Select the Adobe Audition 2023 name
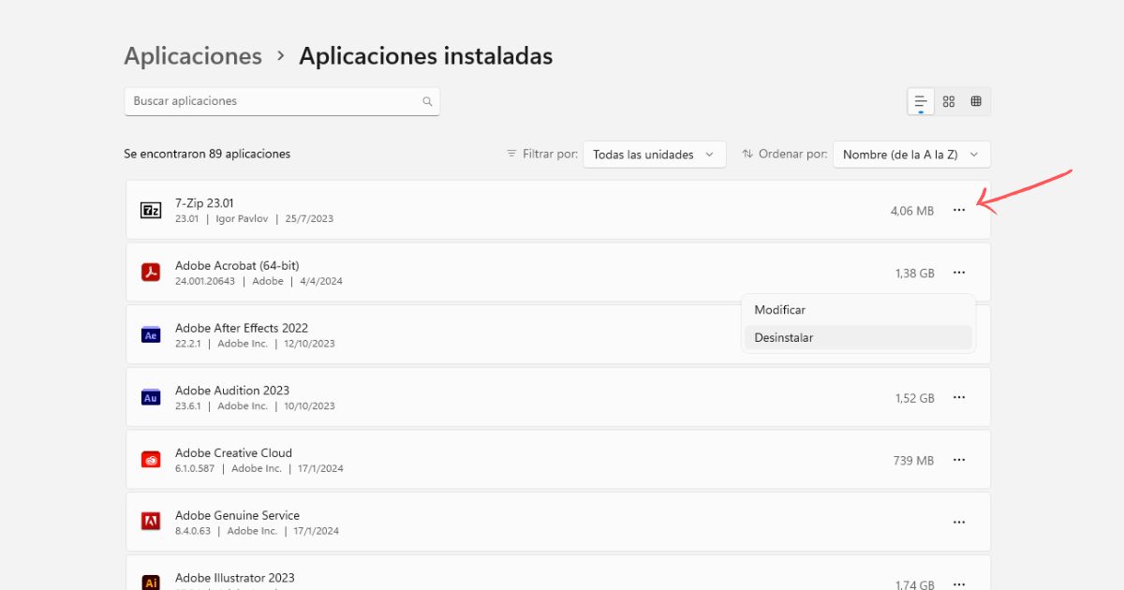Viewport: 1124px width, 590px height. (232, 391)
